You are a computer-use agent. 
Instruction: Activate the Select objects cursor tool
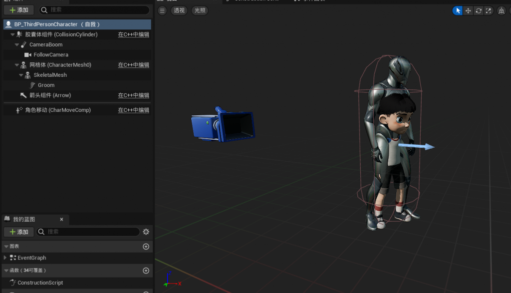[458, 11]
